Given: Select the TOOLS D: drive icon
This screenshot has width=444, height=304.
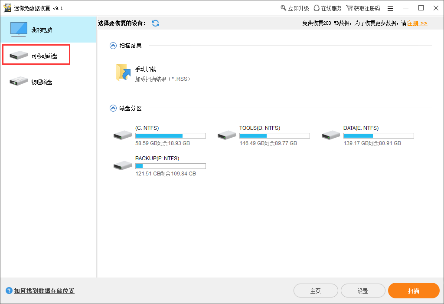Looking at the screenshot, I should [226, 135].
